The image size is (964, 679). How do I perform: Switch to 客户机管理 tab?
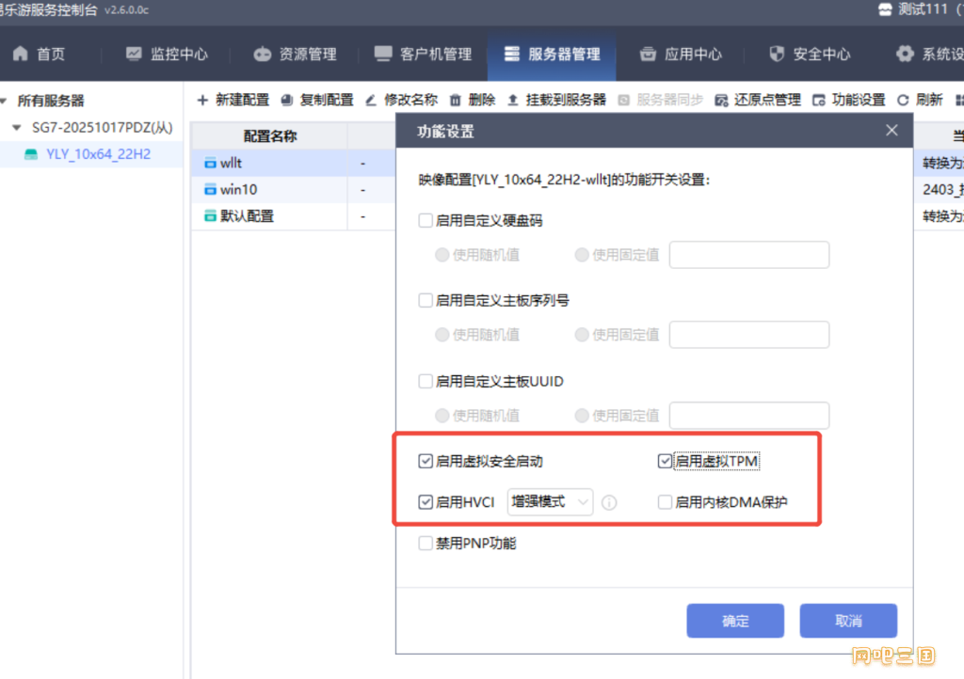tap(423, 54)
